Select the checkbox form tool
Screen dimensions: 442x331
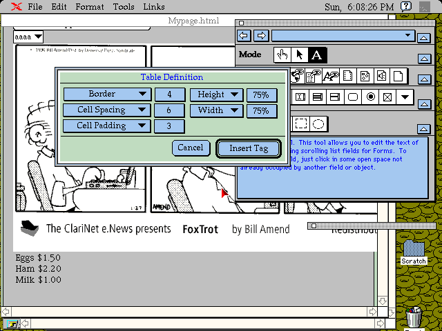coord(387,97)
